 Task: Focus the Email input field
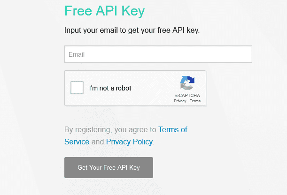(158, 54)
